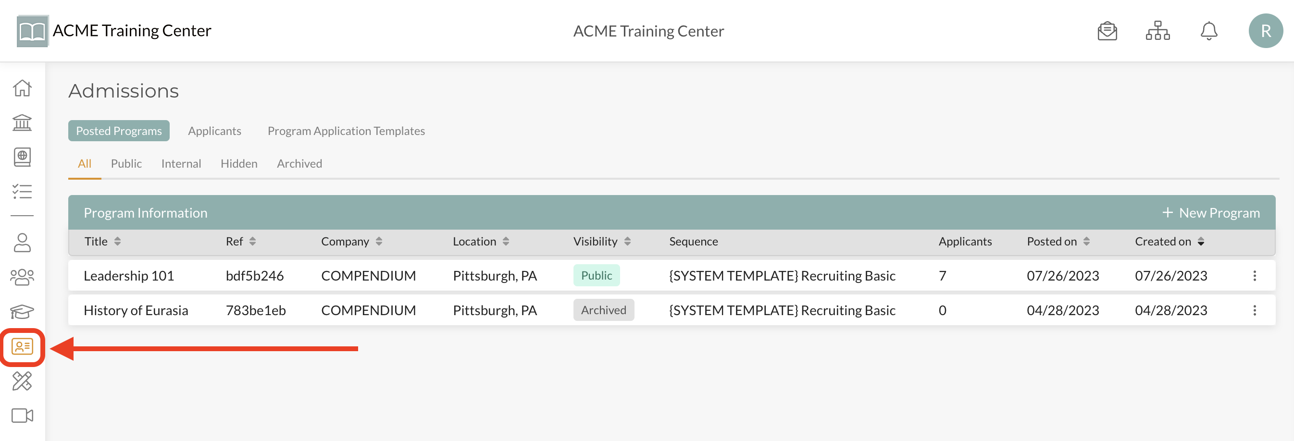Open the user avatar R menu
Image resolution: width=1294 pixels, height=441 pixels.
[1265, 31]
